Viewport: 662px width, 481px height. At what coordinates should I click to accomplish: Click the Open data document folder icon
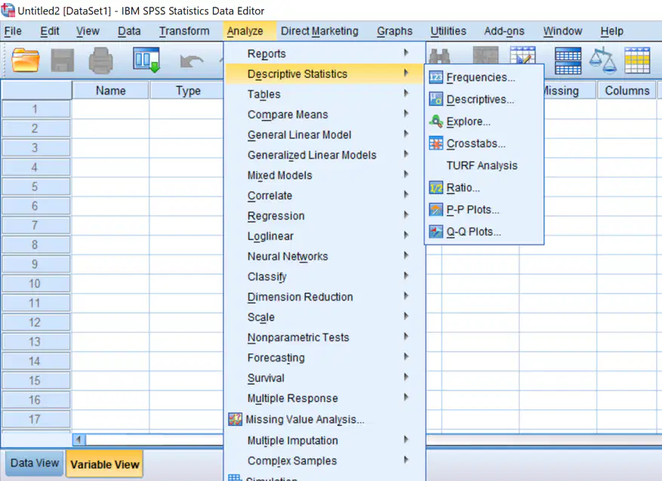tap(26, 60)
